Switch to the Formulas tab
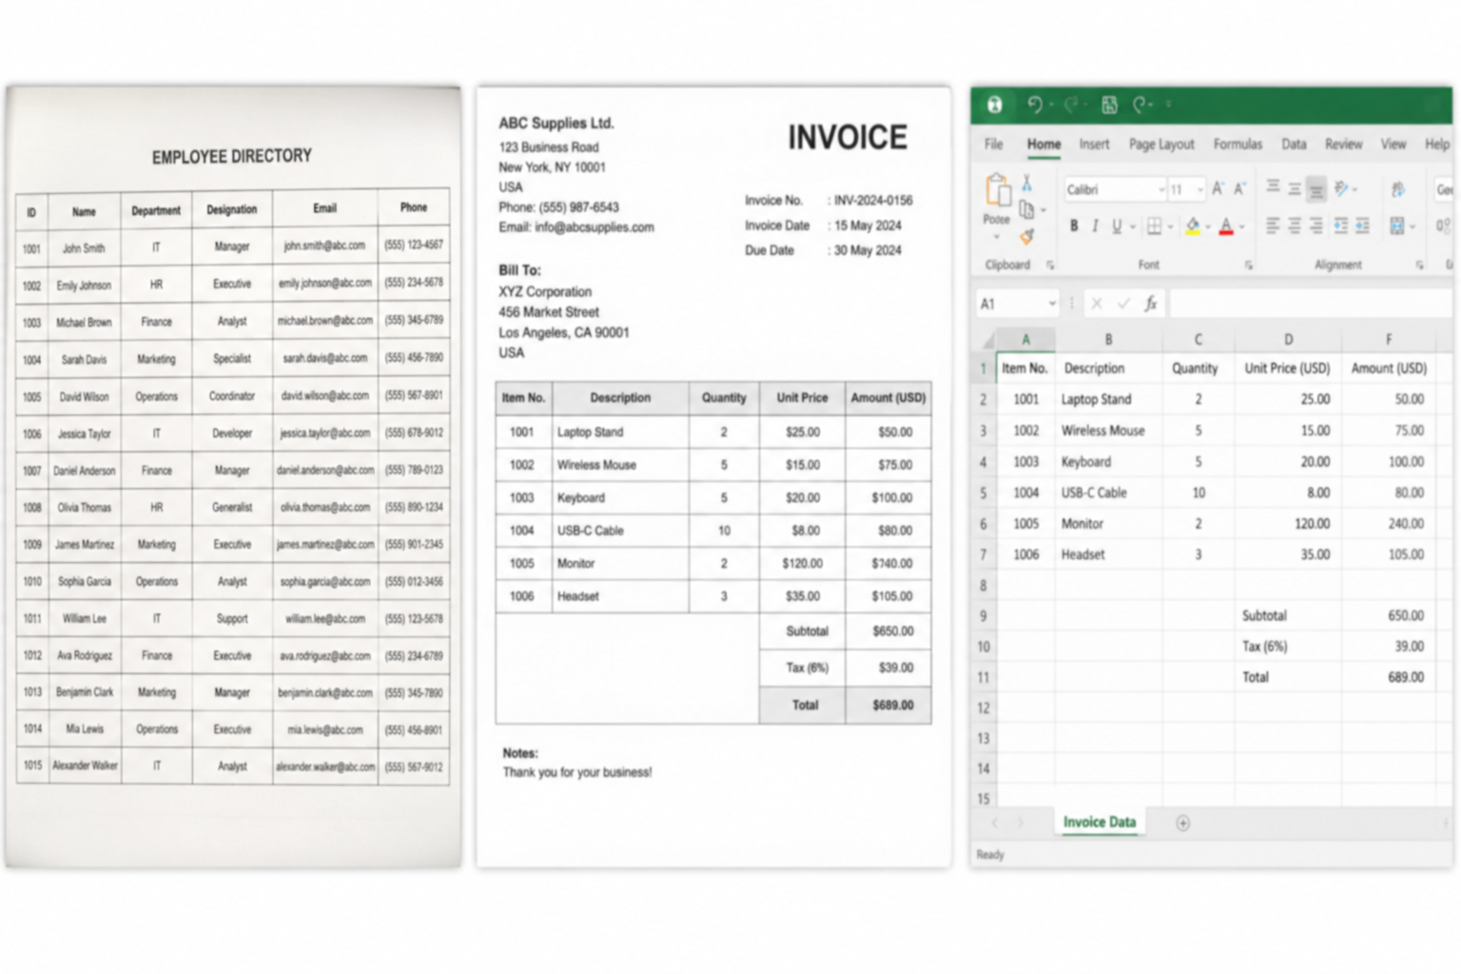The height and width of the screenshot is (974, 1461). click(1237, 144)
